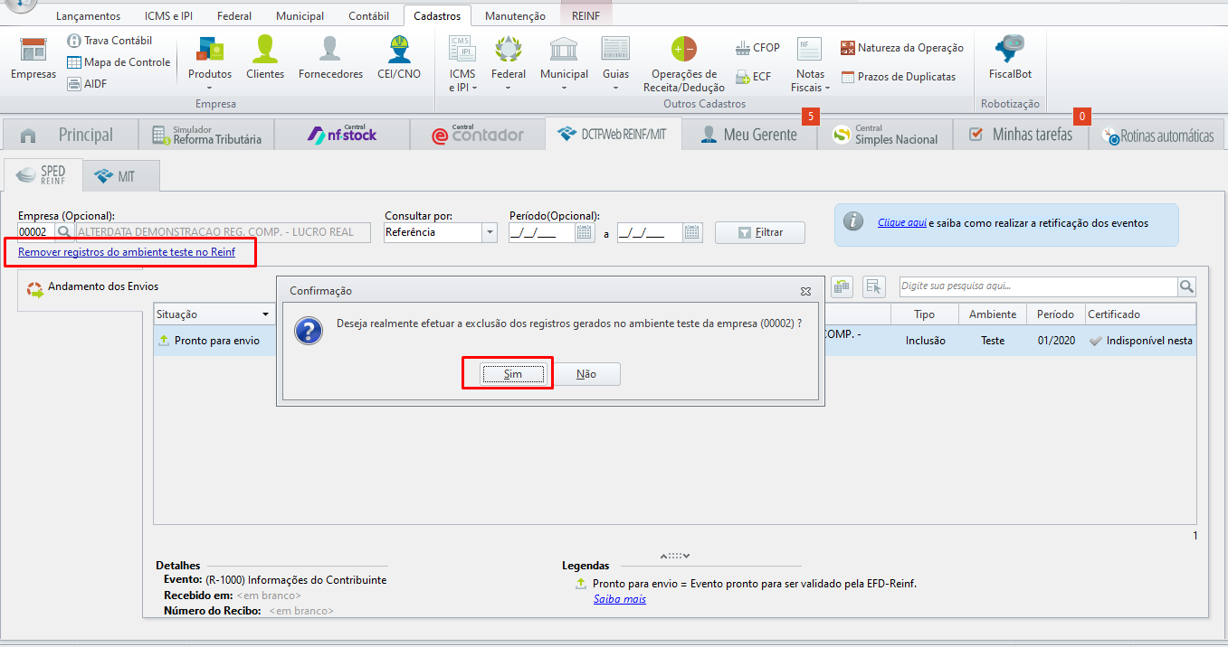Open the nf-stock central tab
Screen dimensions: 1228x647
tap(342, 135)
